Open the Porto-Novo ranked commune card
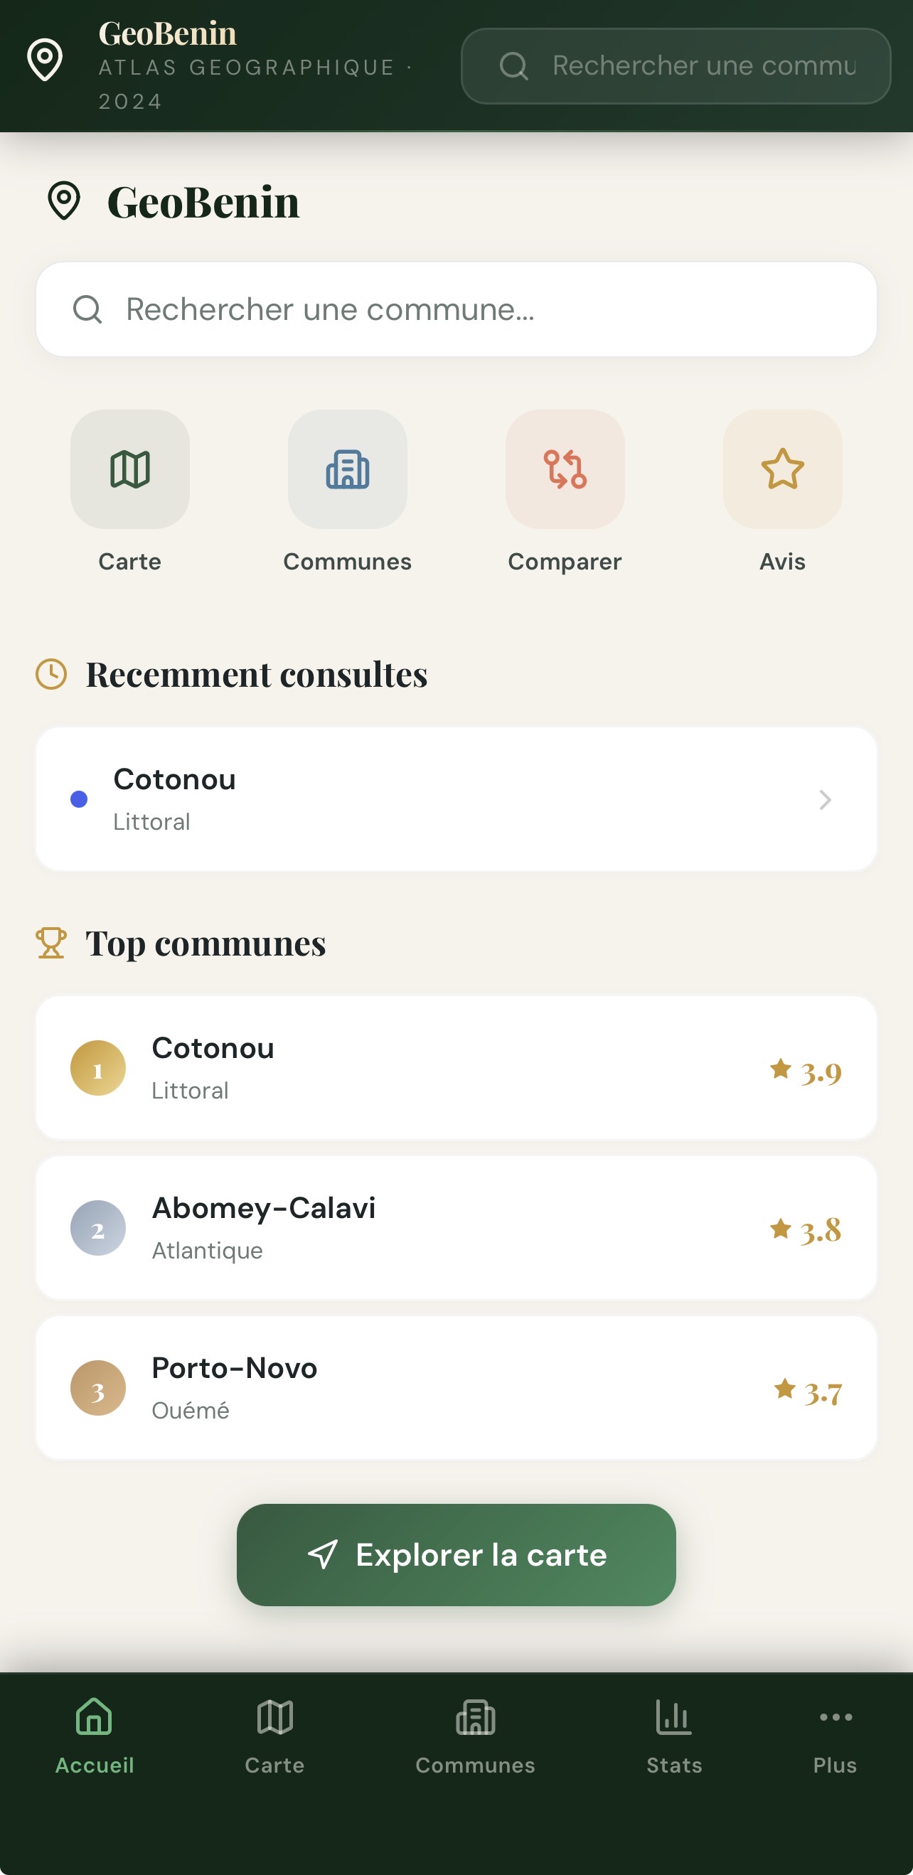Viewport: 913px width, 1875px height. click(x=457, y=1388)
